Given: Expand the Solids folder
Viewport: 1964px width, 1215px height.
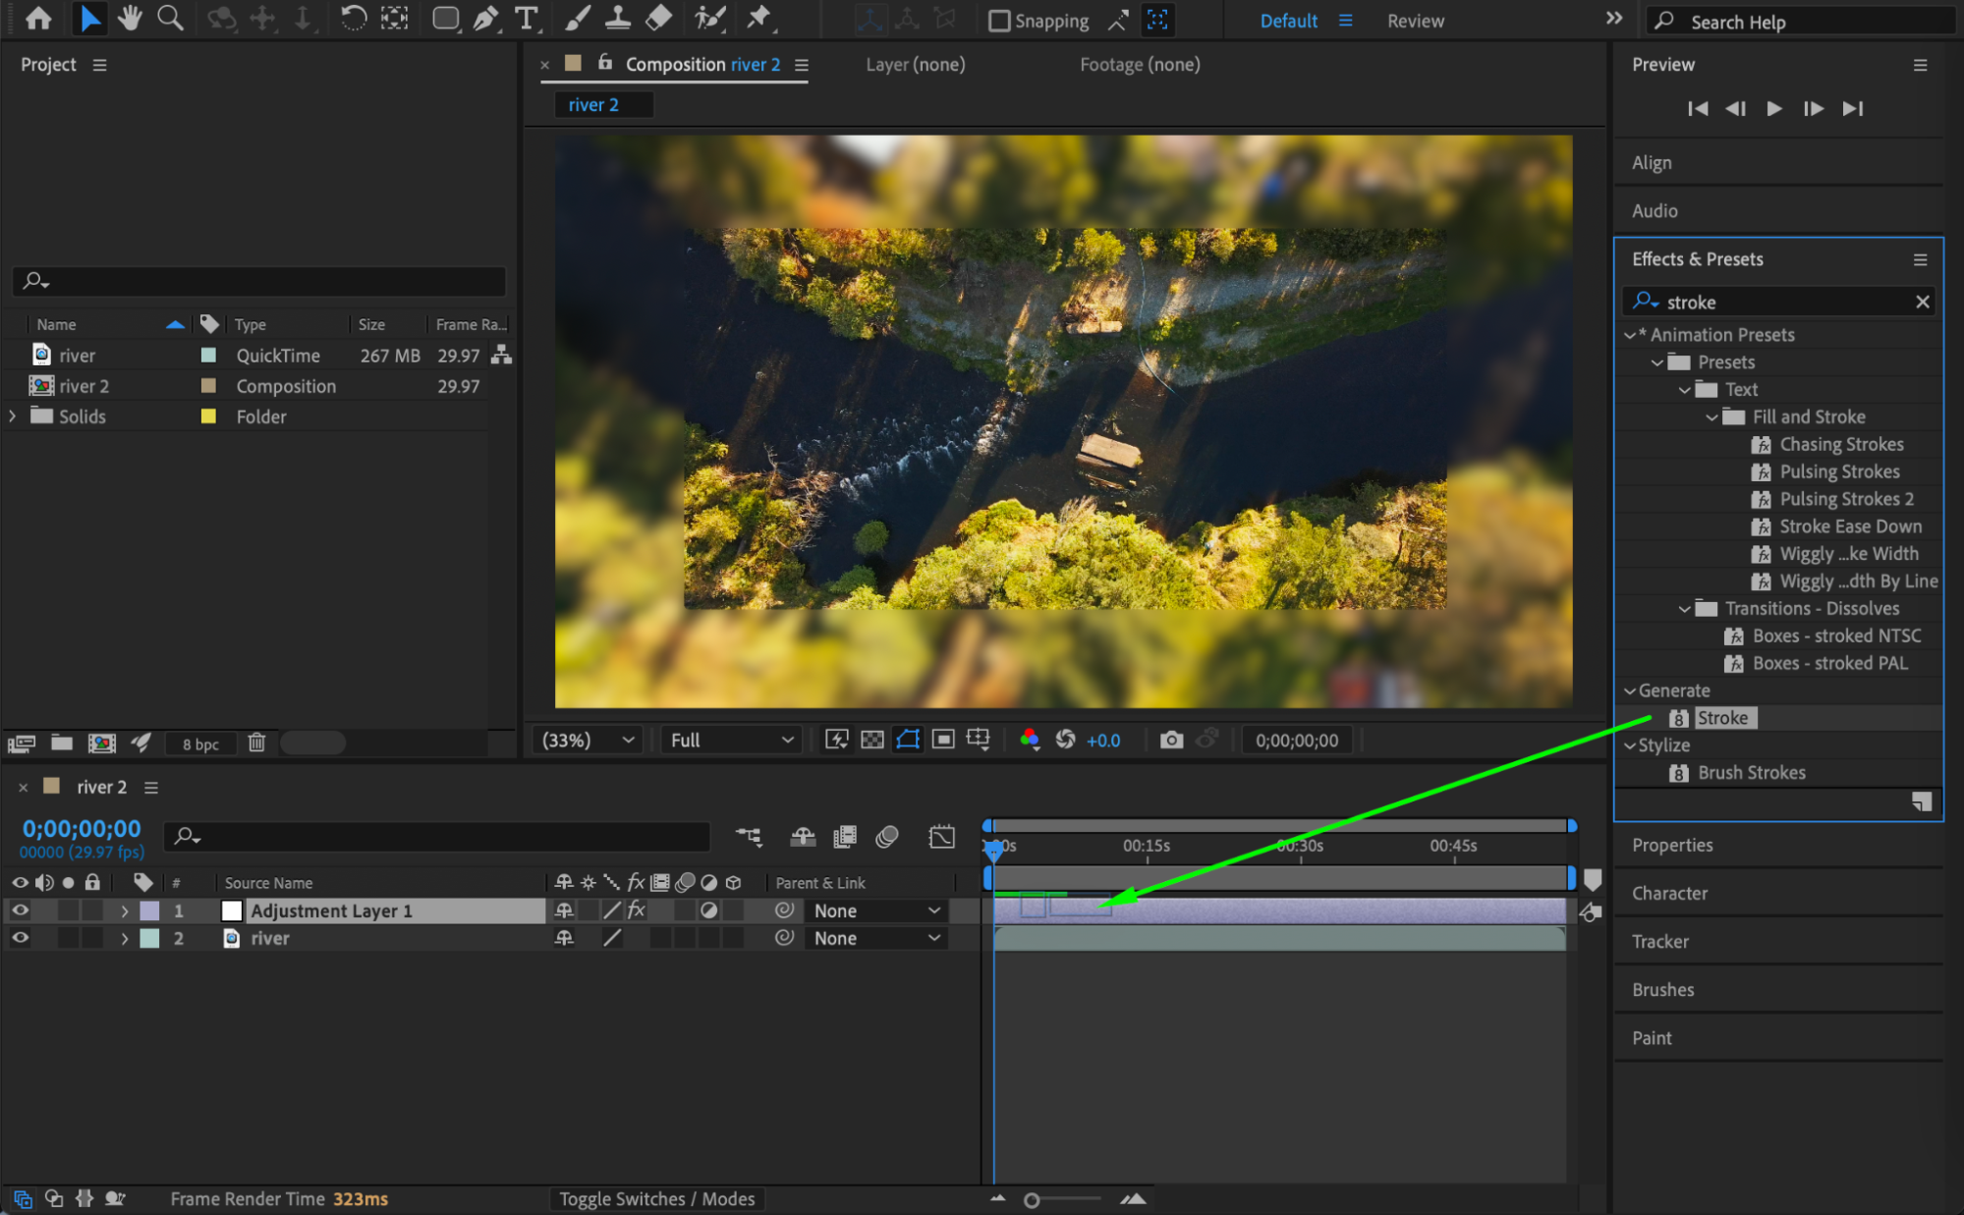Looking at the screenshot, I should pos(13,416).
